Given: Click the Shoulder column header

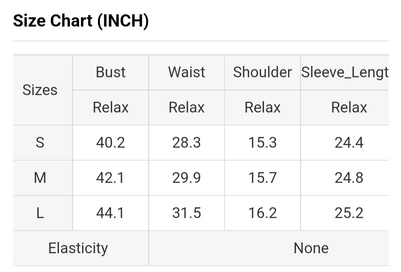Looking at the screenshot, I should (262, 72).
